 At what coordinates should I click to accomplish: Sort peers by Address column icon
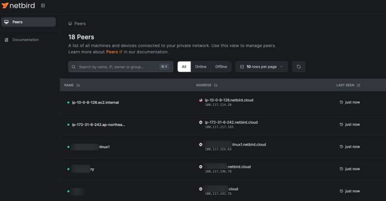pos(216,85)
